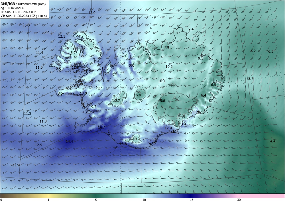Click the 11.4 value west of Westfjords
Image resolution: width=285 pixels, height=202 pixels.
pyautogui.click(x=39, y=53)
